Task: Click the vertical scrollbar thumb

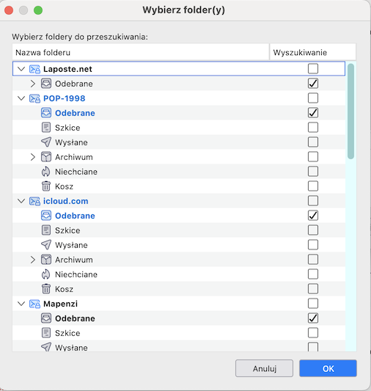Action: click(x=350, y=112)
